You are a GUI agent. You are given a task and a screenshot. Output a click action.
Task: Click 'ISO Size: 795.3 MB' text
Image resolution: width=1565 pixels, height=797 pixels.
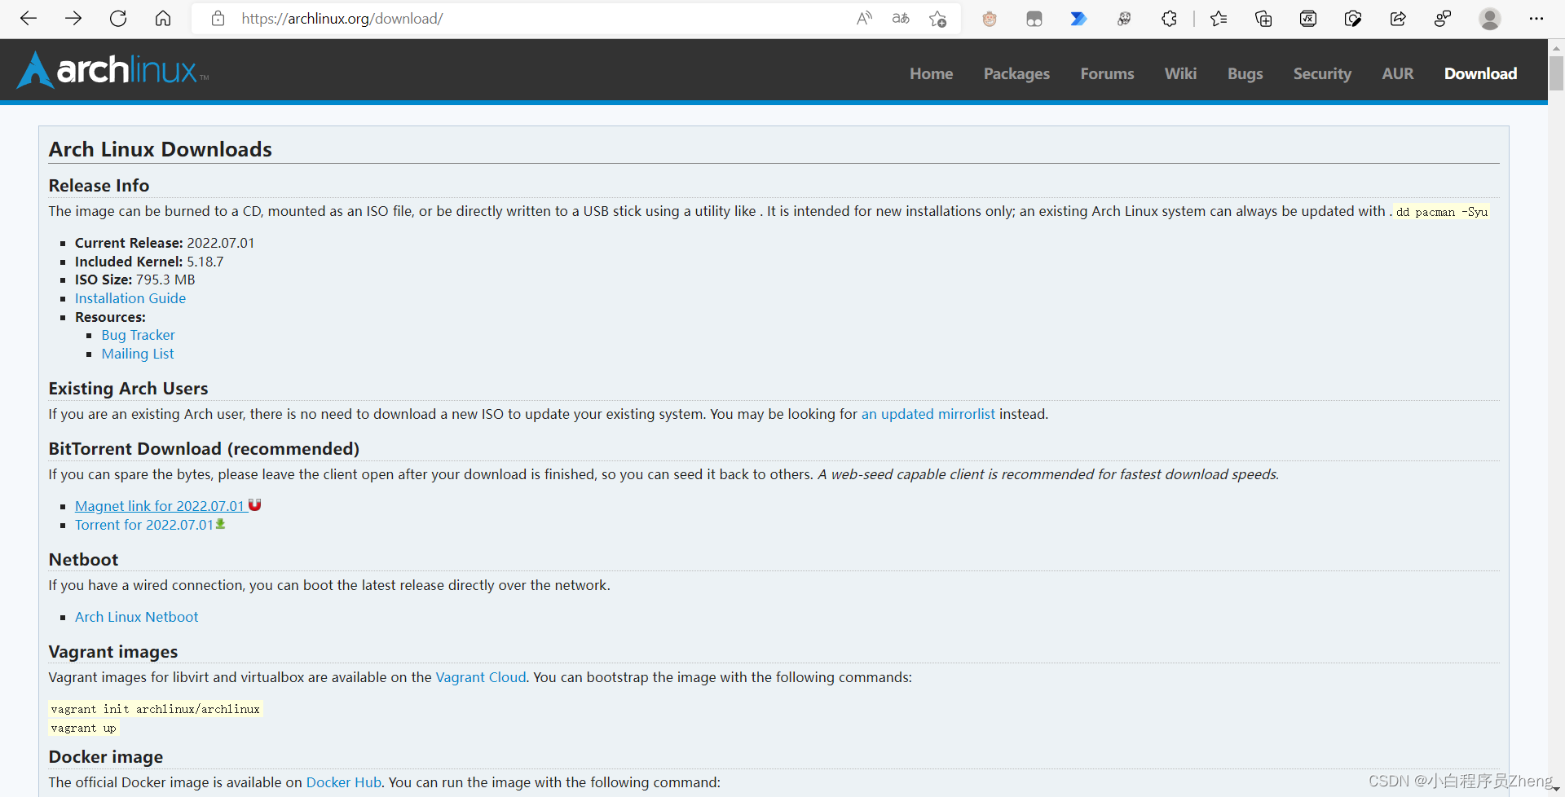click(x=135, y=280)
